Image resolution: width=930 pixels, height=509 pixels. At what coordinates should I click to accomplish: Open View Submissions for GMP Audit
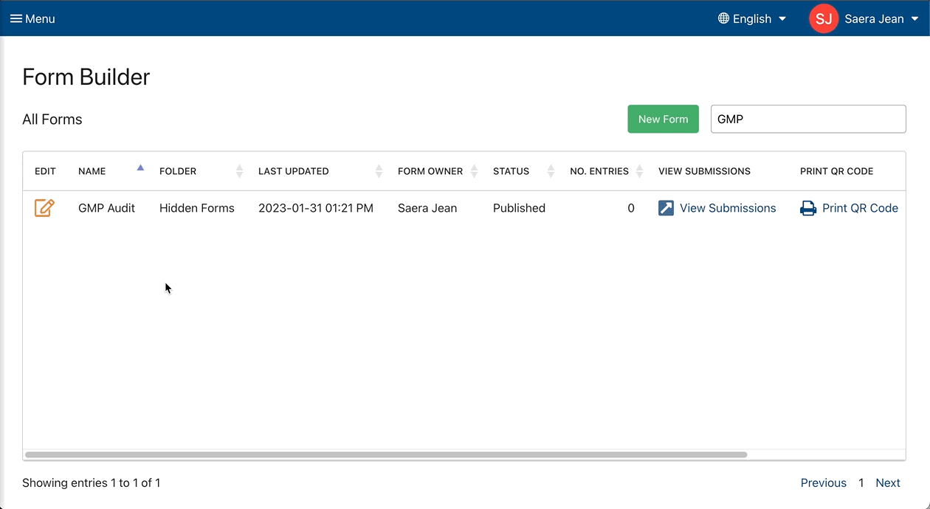[x=717, y=208]
